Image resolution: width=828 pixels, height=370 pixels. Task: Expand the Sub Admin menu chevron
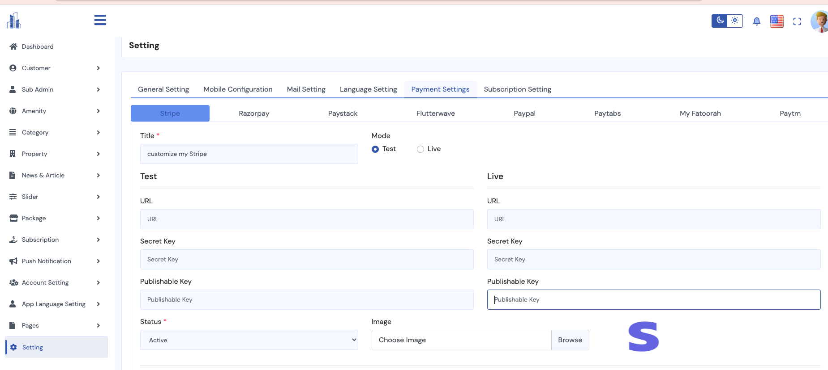(x=99, y=89)
